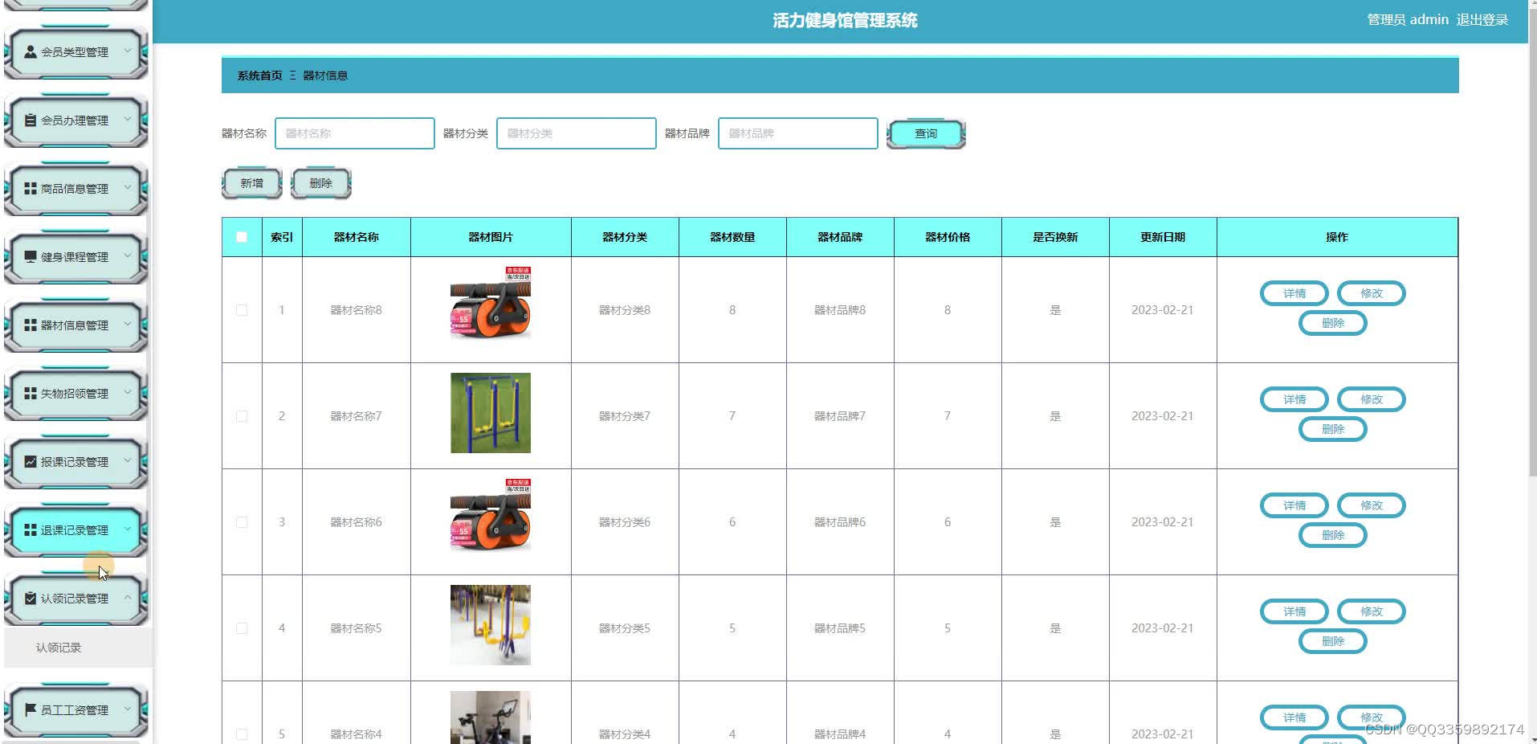Click the 器材分类8 table cell
Screen dimensions: 1537x744
click(x=625, y=310)
